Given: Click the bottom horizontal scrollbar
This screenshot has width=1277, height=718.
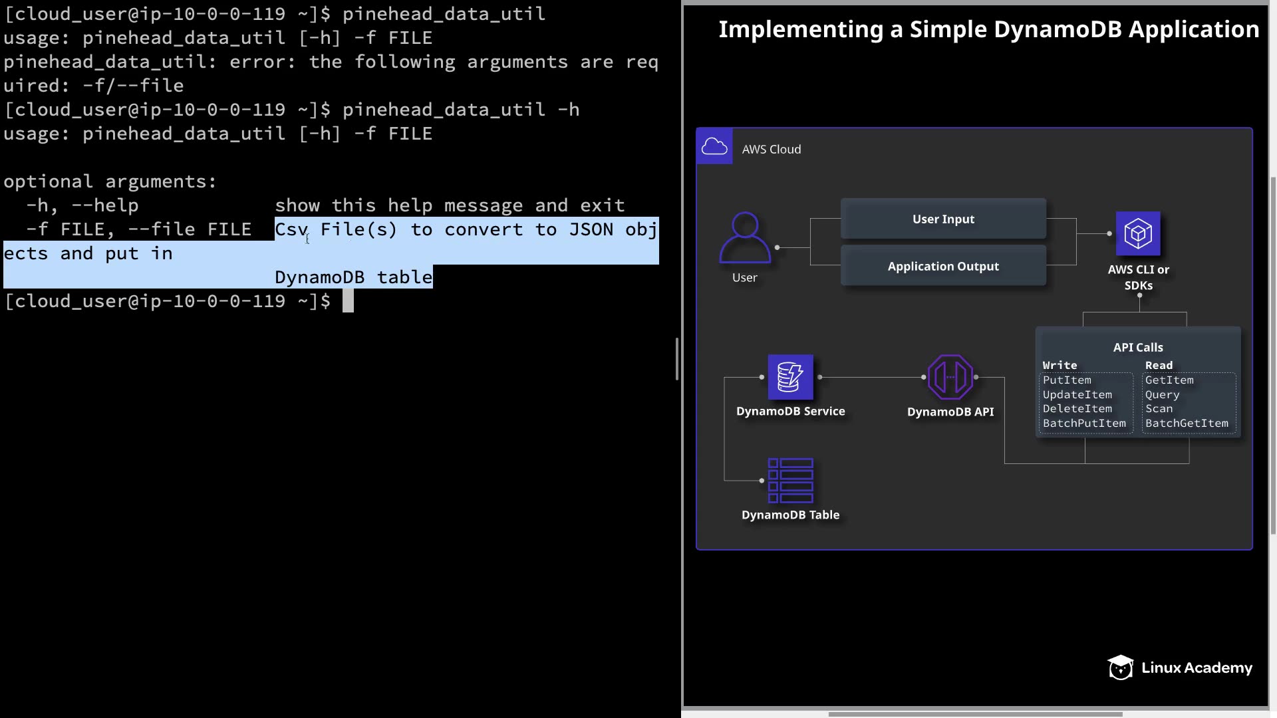Looking at the screenshot, I should click(x=975, y=714).
